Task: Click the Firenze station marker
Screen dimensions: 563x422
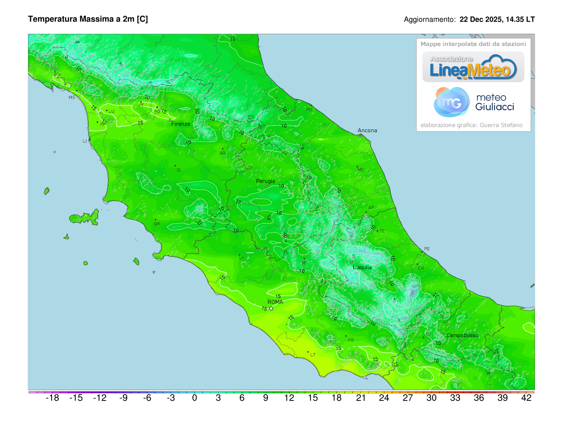Action: point(169,121)
